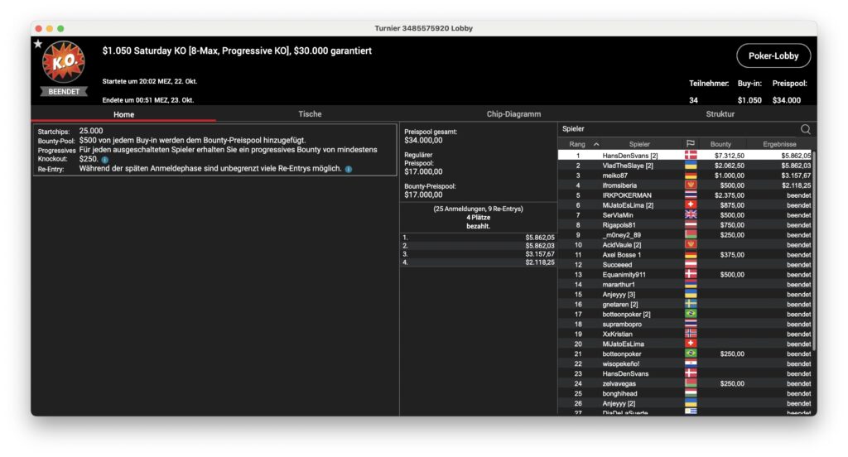Toggle sort arrow in the Rang column
848x457 pixels.
coord(596,144)
